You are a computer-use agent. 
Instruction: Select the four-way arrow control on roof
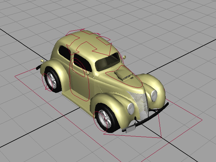tap(89, 42)
